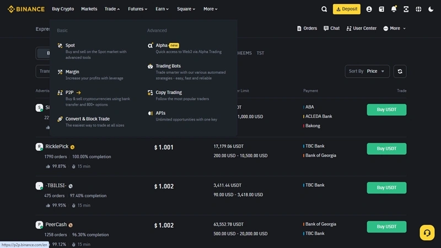Expand the Earn dropdown menu
Screen dimensions: 441x248
(x=162, y=9)
